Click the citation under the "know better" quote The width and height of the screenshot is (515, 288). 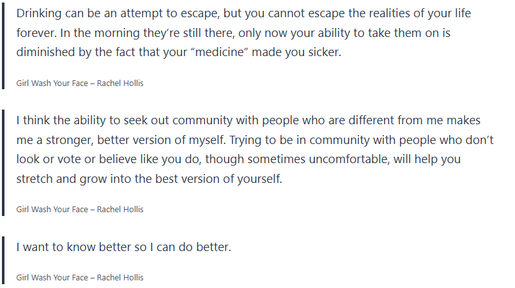click(x=80, y=277)
